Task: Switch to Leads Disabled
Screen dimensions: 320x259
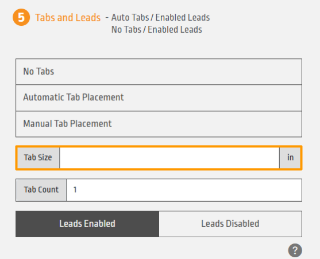Action: (x=230, y=224)
